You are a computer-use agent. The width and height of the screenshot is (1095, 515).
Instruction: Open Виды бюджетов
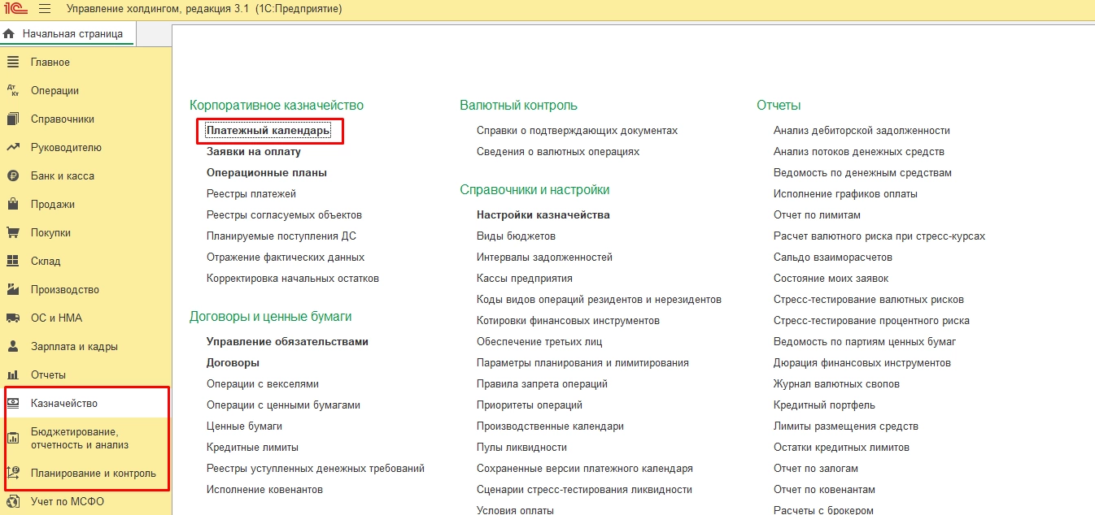click(516, 236)
